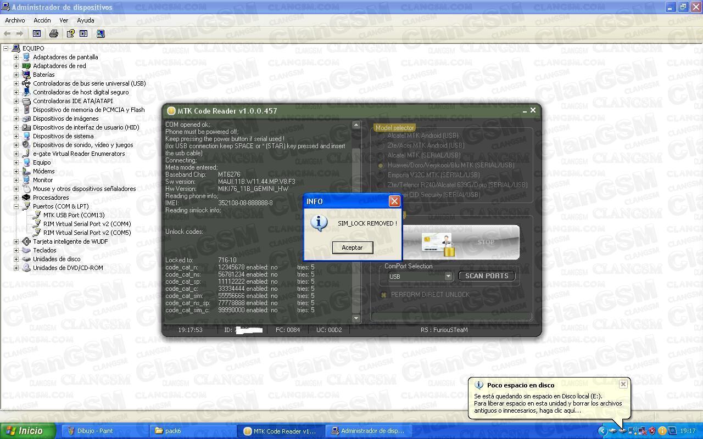Click the blue square tray icon next to clock
This screenshot has width=703, height=439.
(x=672, y=431)
